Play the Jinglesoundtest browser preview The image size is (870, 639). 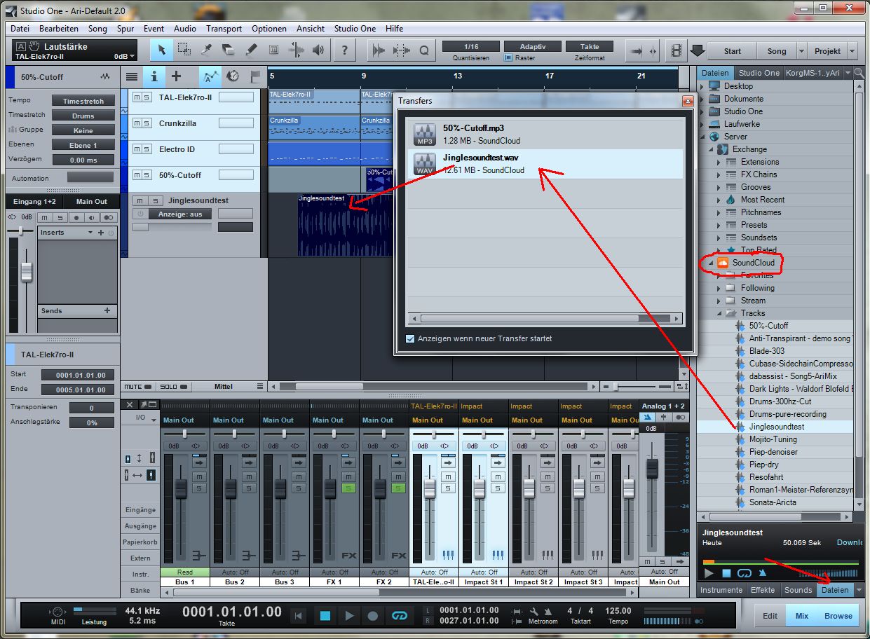(x=709, y=573)
